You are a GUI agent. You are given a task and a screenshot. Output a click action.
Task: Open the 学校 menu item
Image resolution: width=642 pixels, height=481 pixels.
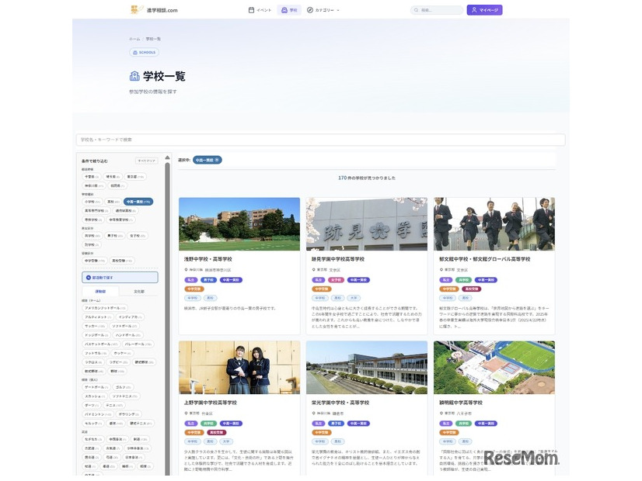pyautogui.click(x=289, y=10)
